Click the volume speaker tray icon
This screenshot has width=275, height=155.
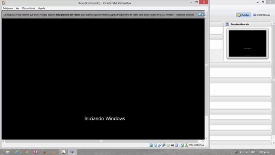[241, 152]
